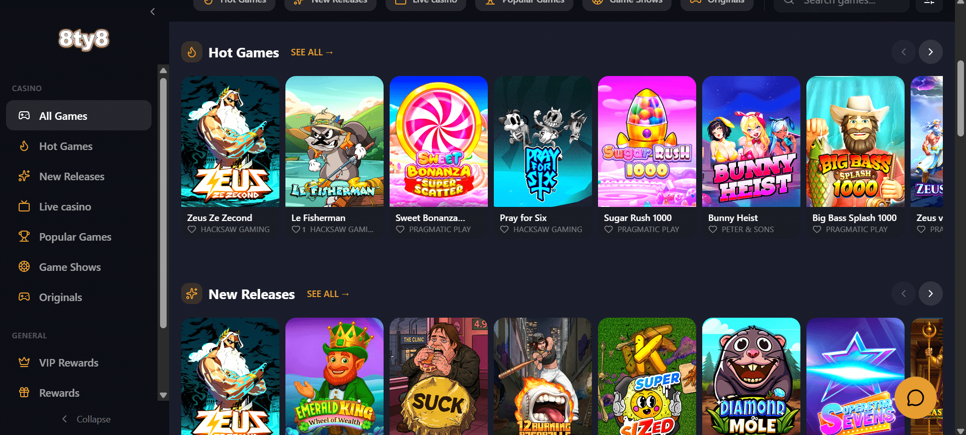Click the flame icon beside Hot Games heading

192,52
